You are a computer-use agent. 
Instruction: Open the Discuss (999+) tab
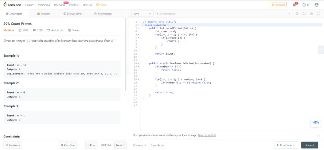pos(74,14)
